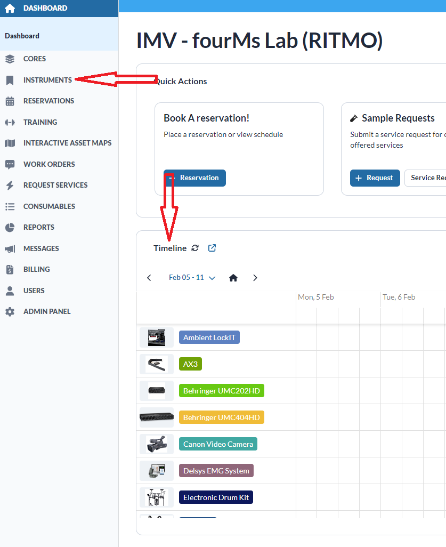Click the Reports pie chart icon
The image size is (446, 547).
coord(10,228)
